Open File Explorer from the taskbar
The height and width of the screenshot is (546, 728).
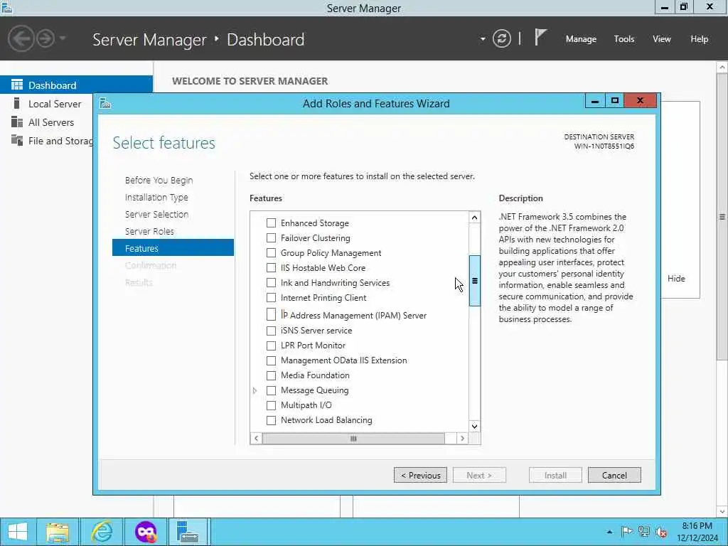point(58,532)
